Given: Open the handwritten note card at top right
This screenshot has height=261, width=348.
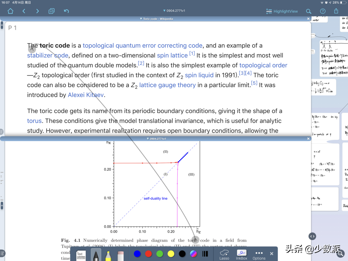Looking at the screenshot, I should [x=334, y=58].
